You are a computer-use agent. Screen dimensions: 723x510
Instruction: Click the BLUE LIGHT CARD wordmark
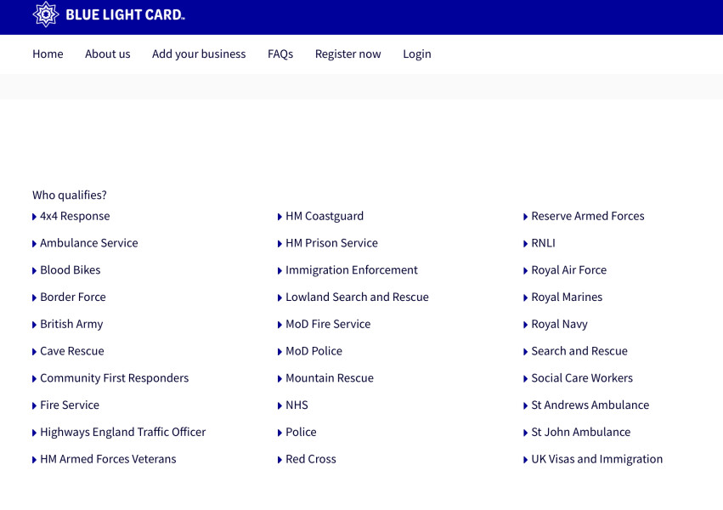click(x=125, y=14)
